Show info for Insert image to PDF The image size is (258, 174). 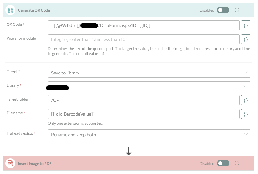[x=237, y=163]
